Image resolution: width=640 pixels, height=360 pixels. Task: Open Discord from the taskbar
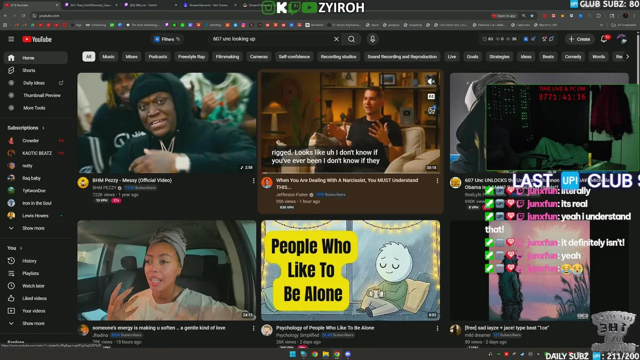(x=348, y=354)
